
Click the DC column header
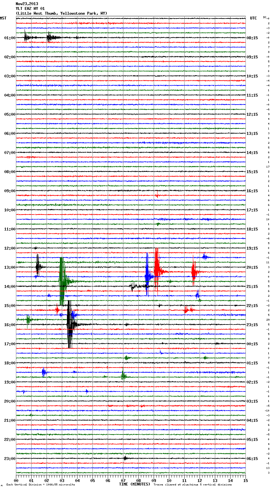tap(265, 17)
